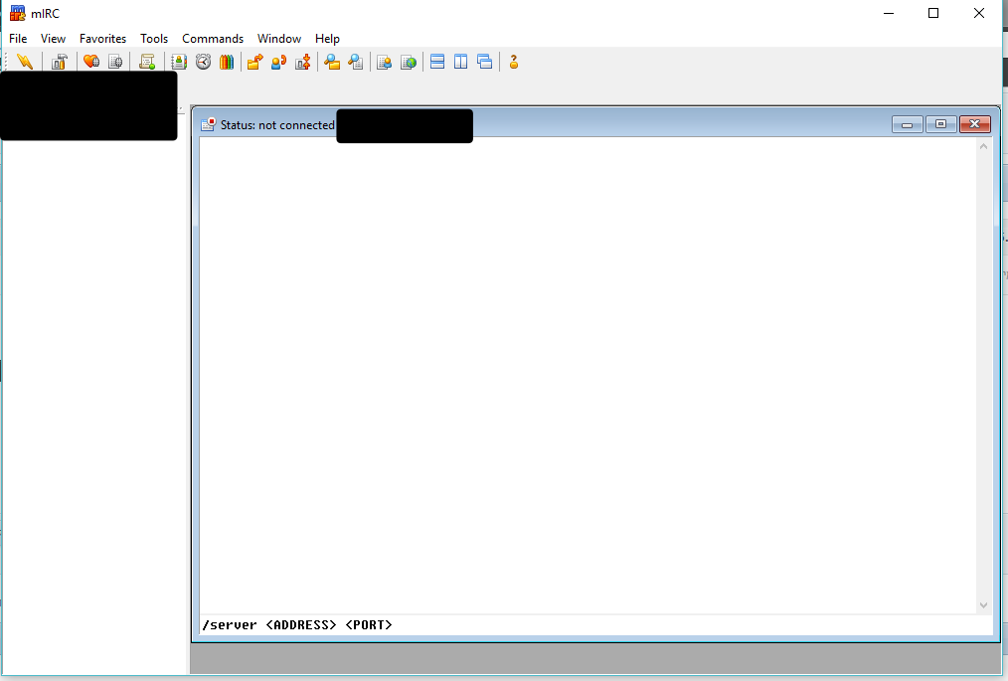1008x681 pixels.
Task: Open the Colors crayons icon
Action: (x=227, y=62)
